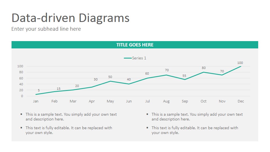Select the 100 value on vertical axis

20,66
